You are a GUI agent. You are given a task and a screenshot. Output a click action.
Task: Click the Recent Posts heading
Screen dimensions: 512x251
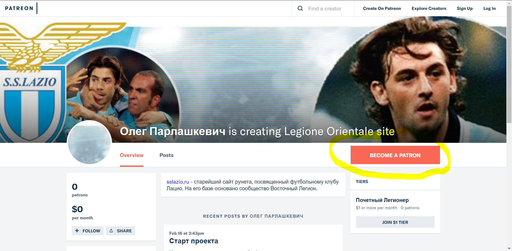tap(253, 216)
